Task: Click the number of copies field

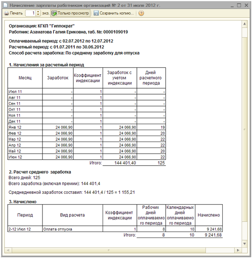Action: [x=31, y=13]
